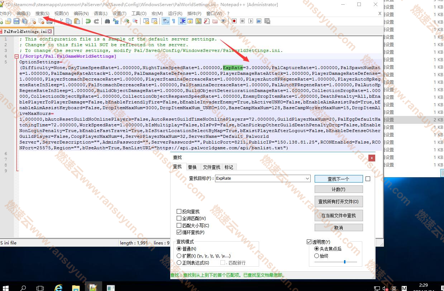Open the Windows Start menu
The width and height of the screenshot is (444, 291).
click(x=6, y=288)
